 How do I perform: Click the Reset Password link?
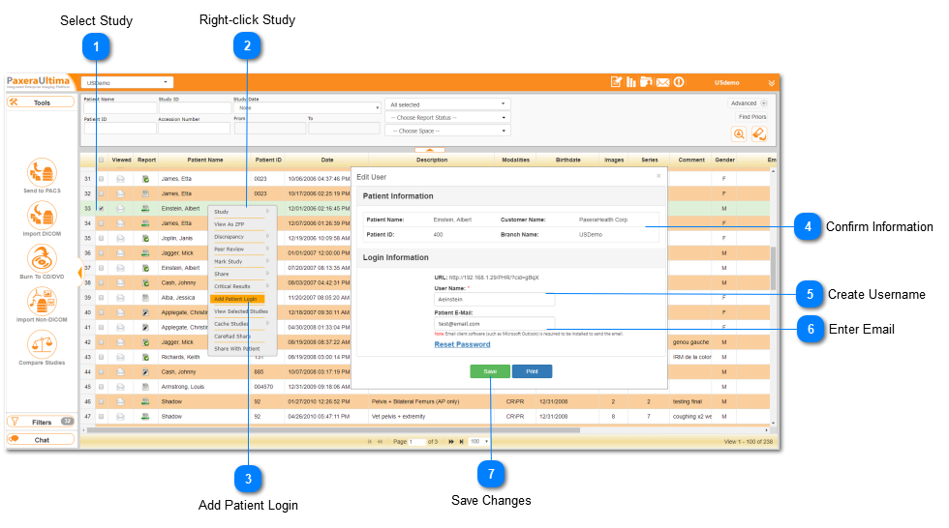click(x=463, y=344)
